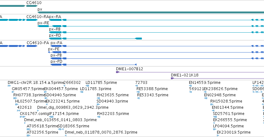
Task: Select the DME1-007B12 clone label
Action: coord(129,69)
